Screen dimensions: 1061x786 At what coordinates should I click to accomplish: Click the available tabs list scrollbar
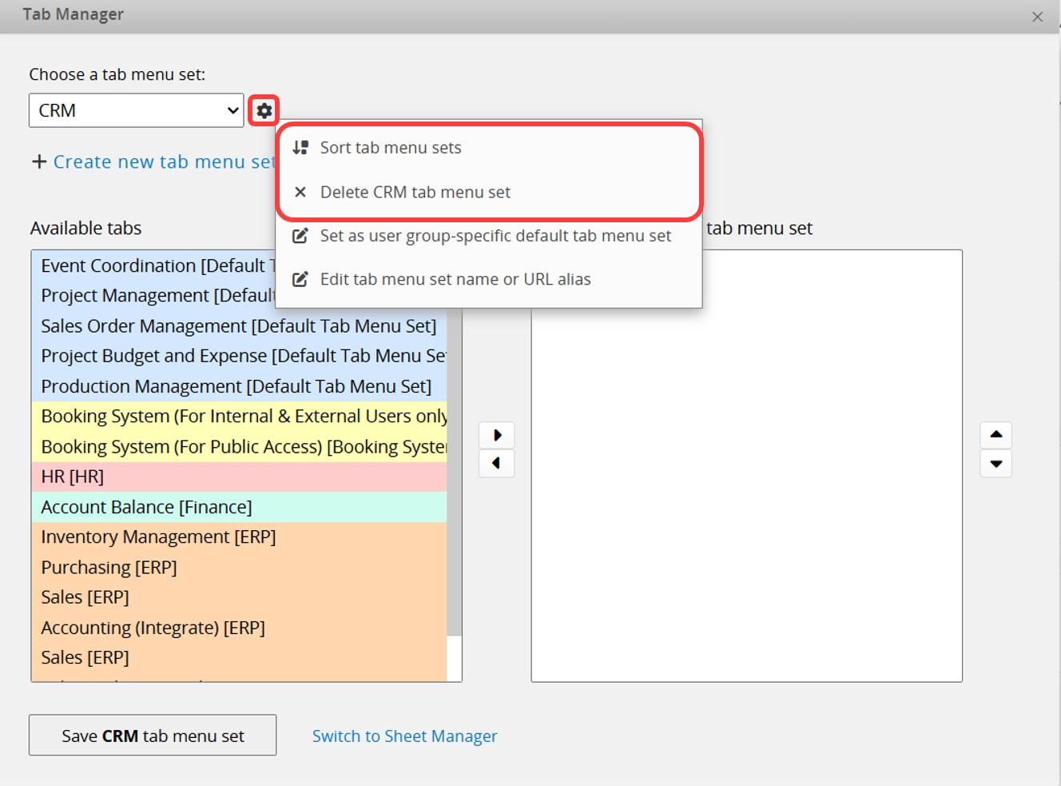coord(455,480)
